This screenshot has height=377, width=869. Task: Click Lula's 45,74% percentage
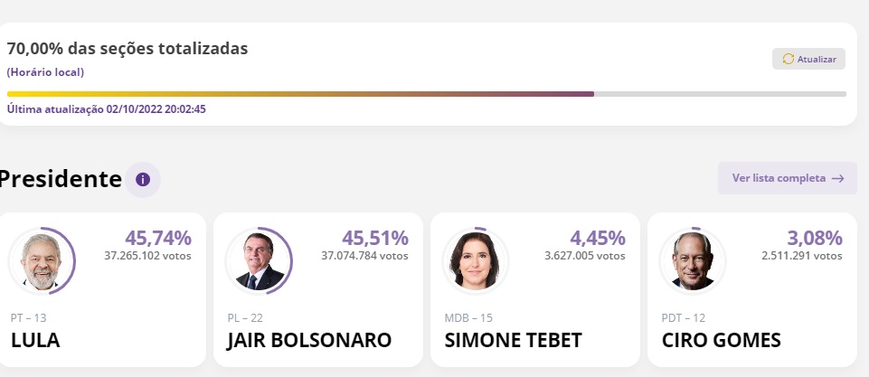tap(158, 239)
